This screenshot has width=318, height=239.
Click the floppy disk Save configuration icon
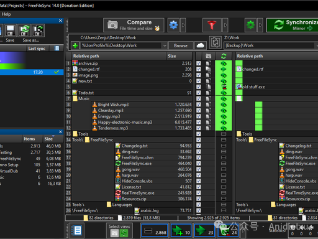tap(10, 30)
